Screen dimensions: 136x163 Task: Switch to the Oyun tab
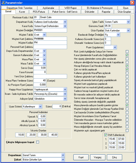tap(126, 8)
